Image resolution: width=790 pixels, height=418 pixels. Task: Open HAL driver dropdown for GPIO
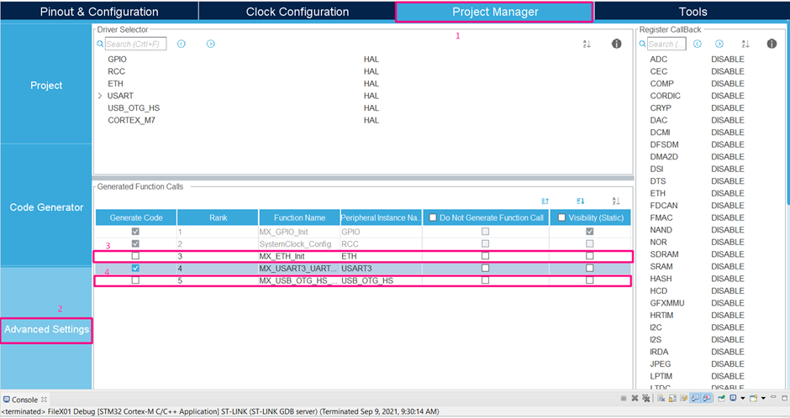[x=371, y=60]
